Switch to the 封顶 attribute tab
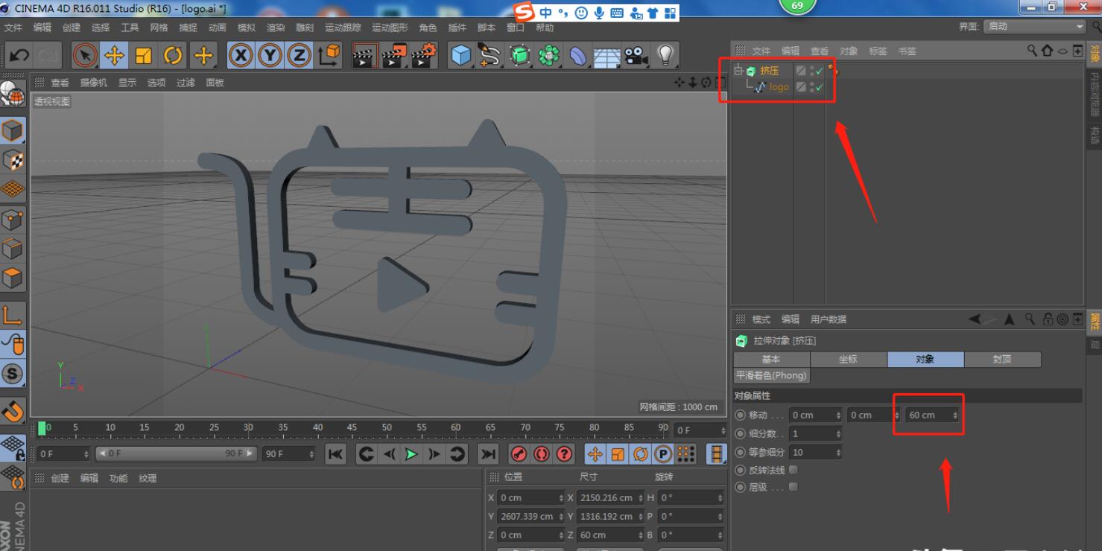Viewport: 1102px width, 551px height. pos(1002,359)
